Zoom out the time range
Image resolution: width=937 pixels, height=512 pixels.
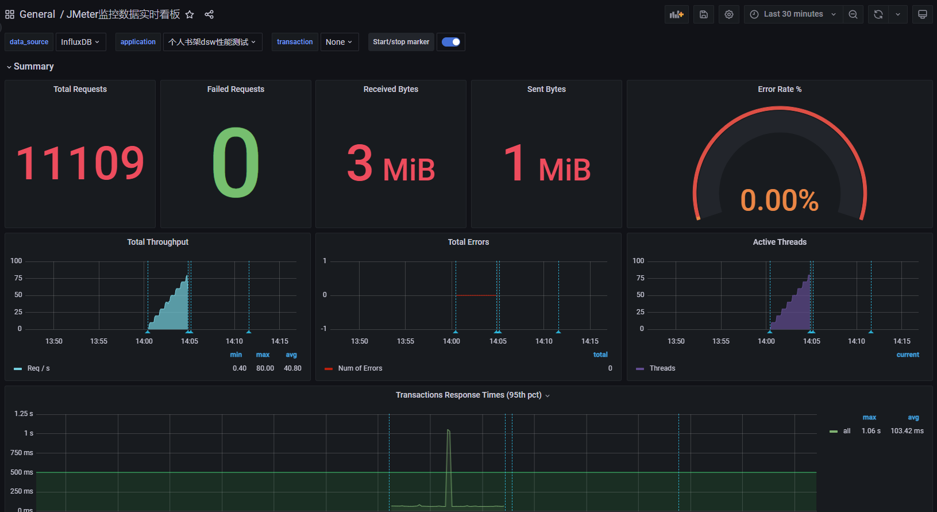click(x=853, y=14)
